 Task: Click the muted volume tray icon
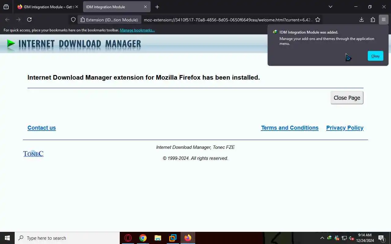click(x=352, y=238)
